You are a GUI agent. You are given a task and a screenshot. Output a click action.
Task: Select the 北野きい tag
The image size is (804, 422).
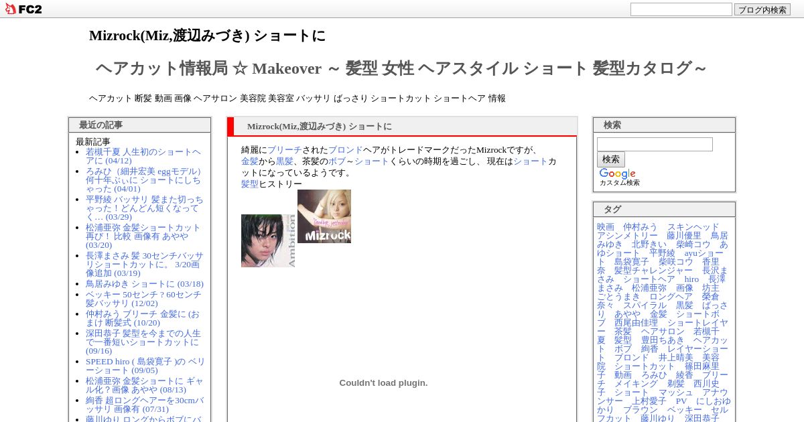pos(649,244)
